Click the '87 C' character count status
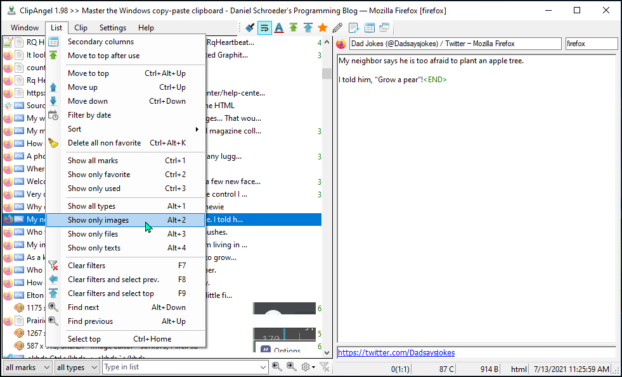This screenshot has width=622, height=377. click(x=446, y=369)
